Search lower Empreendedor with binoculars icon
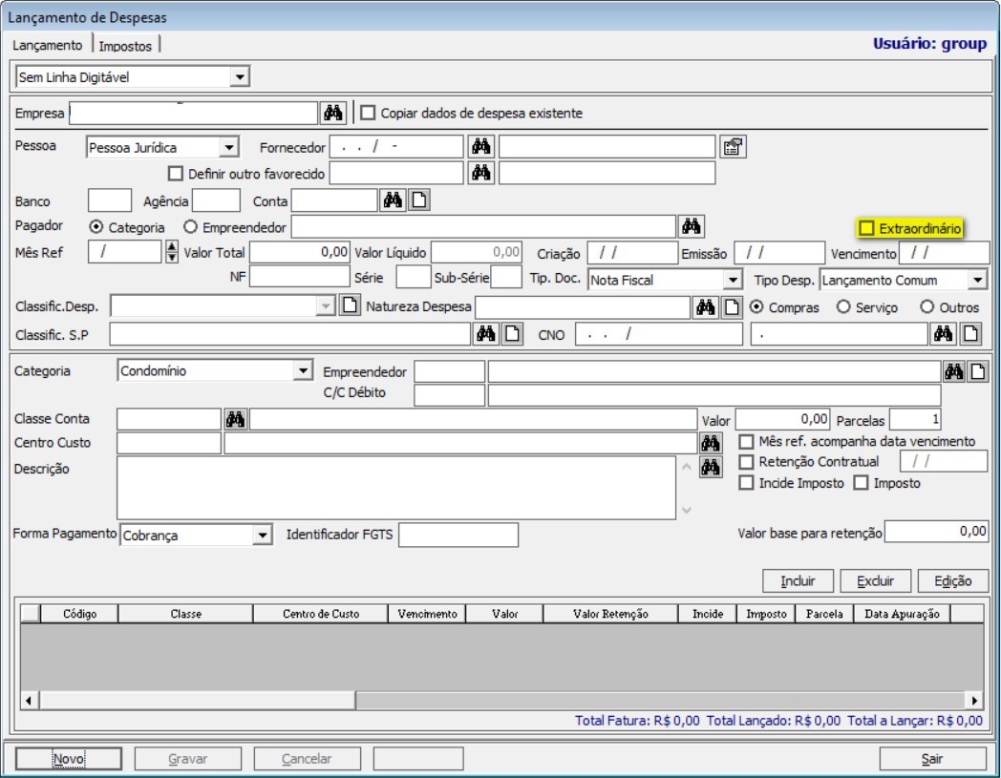 coord(954,371)
